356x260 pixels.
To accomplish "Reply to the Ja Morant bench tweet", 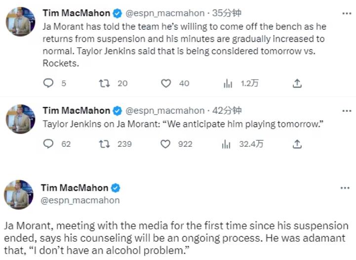I will click(48, 83).
